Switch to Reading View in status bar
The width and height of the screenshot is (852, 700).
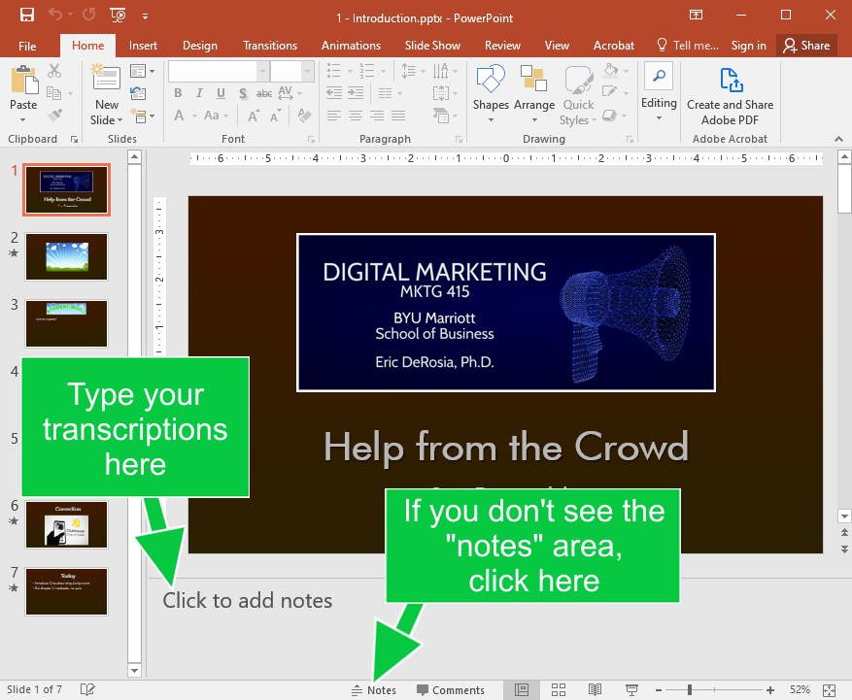pyautogui.click(x=595, y=689)
